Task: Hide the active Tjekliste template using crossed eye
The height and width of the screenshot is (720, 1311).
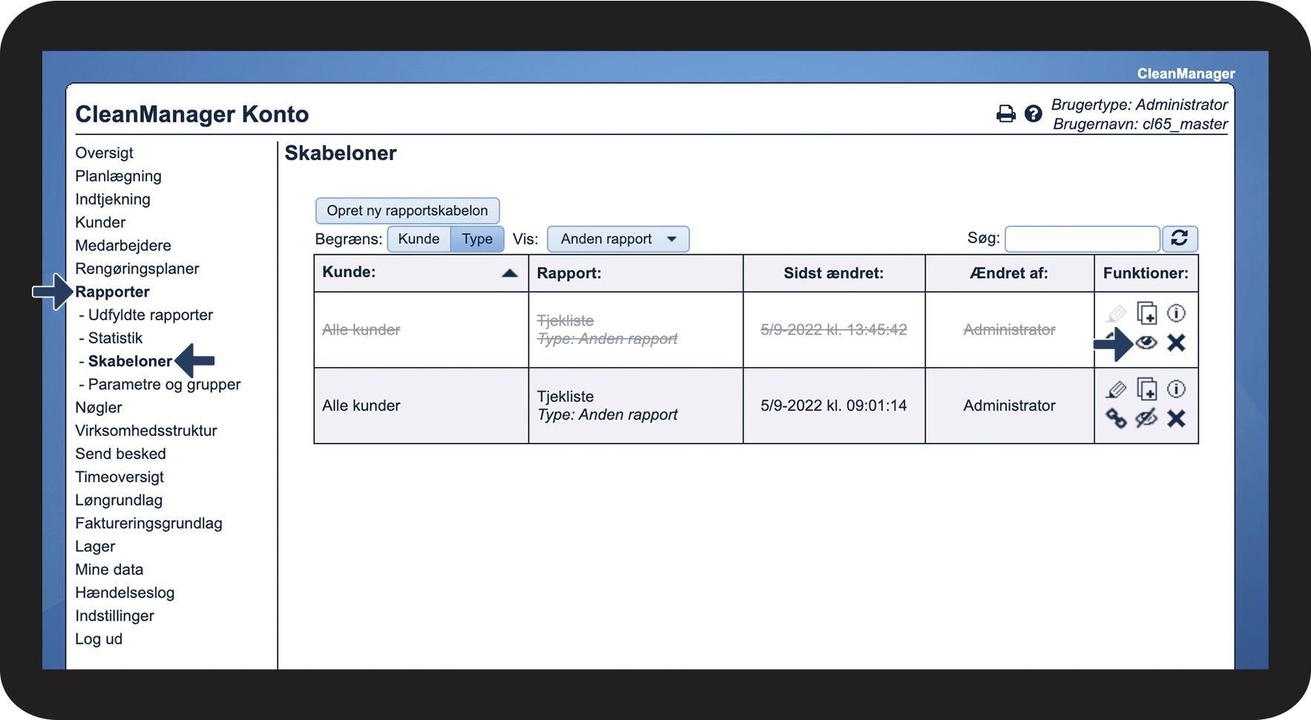Action: 1146,418
